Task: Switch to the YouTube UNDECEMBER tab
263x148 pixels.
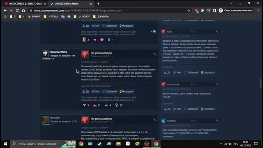Action: tap(25, 4)
